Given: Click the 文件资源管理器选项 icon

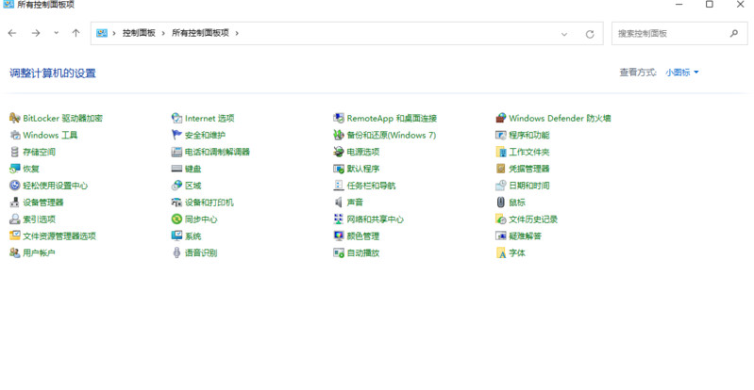Looking at the screenshot, I should coord(14,236).
